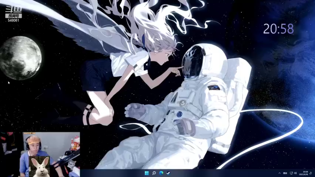
Task: Click room number 548061 text
Action: [13, 20]
